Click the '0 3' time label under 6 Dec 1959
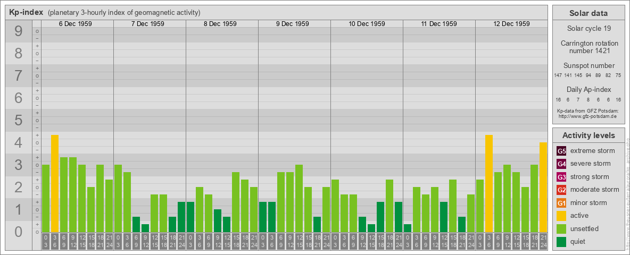This screenshot has width=630, height=255. (x=46, y=241)
